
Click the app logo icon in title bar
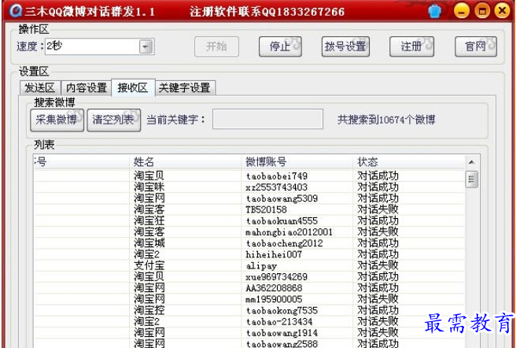15,10
